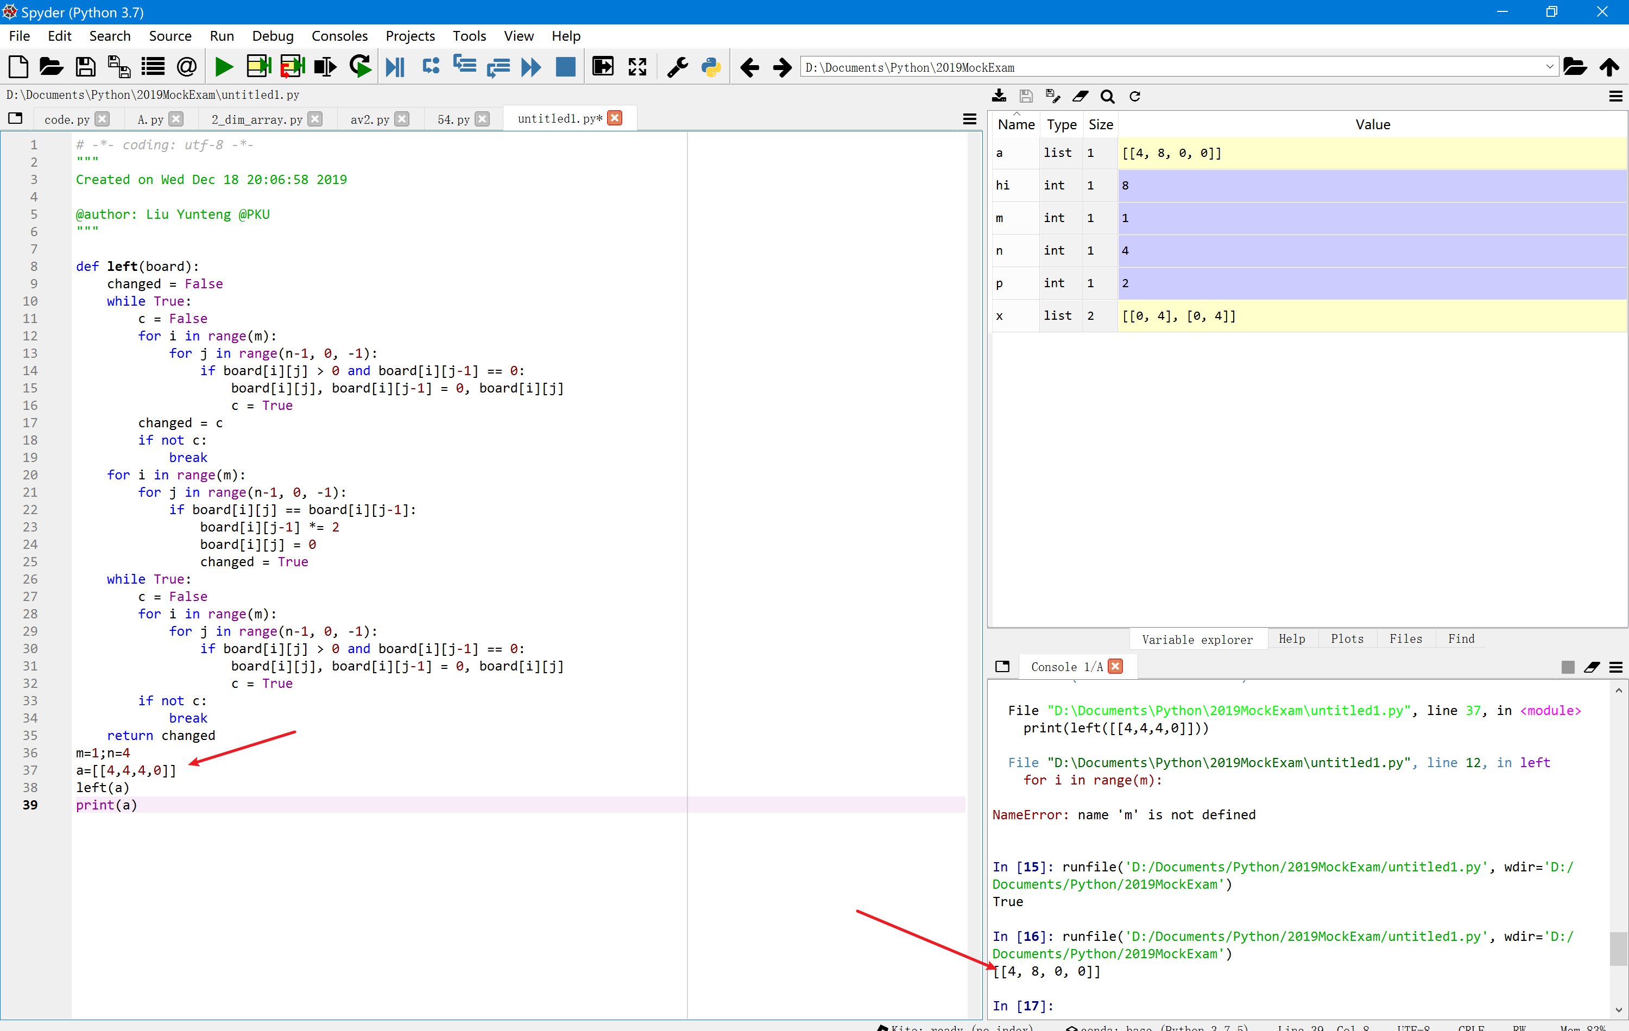This screenshot has width=1629, height=1031.
Task: Open the Debug menu
Action: 272,36
